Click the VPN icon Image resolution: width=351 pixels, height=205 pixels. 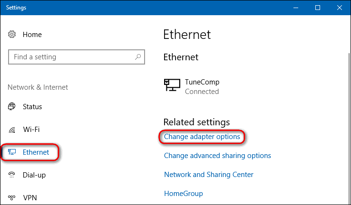point(12,197)
